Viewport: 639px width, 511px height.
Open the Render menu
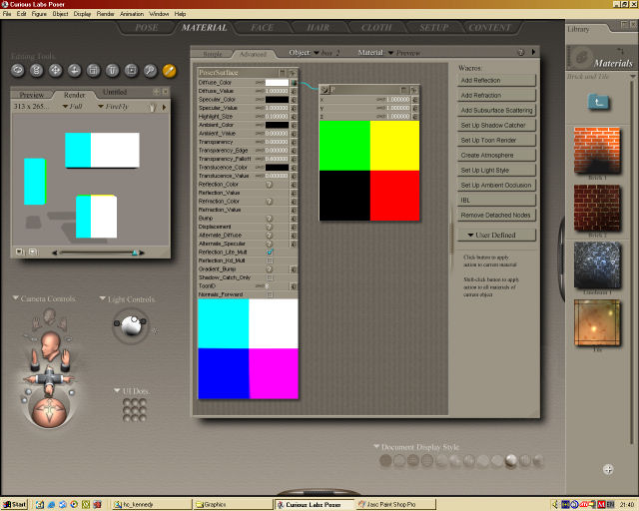point(104,14)
